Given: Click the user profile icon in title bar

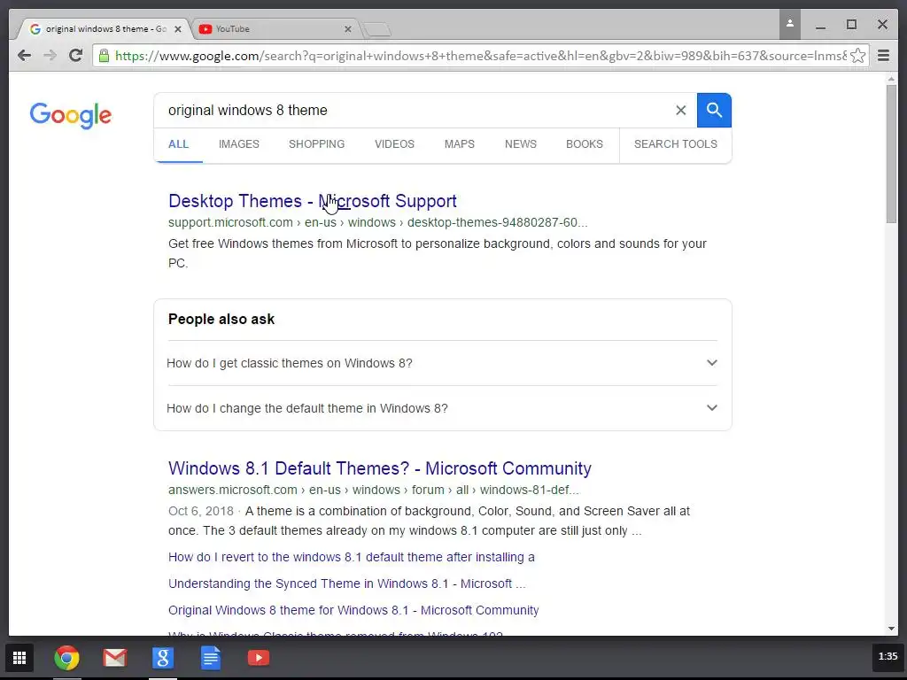Looking at the screenshot, I should pos(789,24).
